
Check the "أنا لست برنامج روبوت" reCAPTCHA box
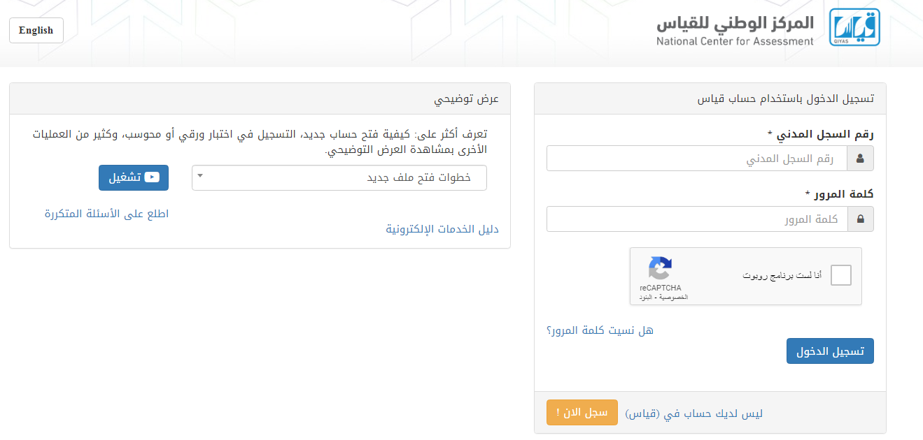pos(841,276)
